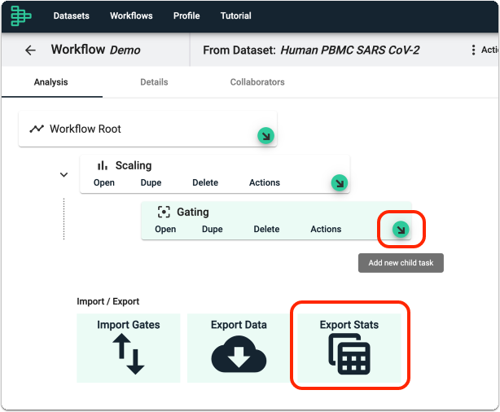This screenshot has height=412, width=500.
Task: Switch to the Details tab
Action: pyautogui.click(x=154, y=82)
